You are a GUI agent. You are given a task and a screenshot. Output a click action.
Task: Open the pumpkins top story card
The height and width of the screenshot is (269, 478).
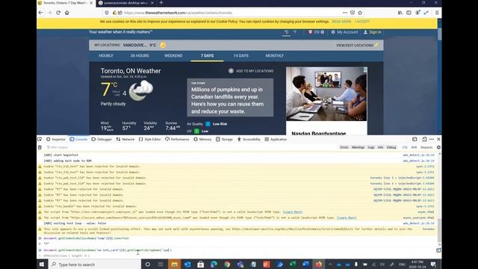point(230,98)
